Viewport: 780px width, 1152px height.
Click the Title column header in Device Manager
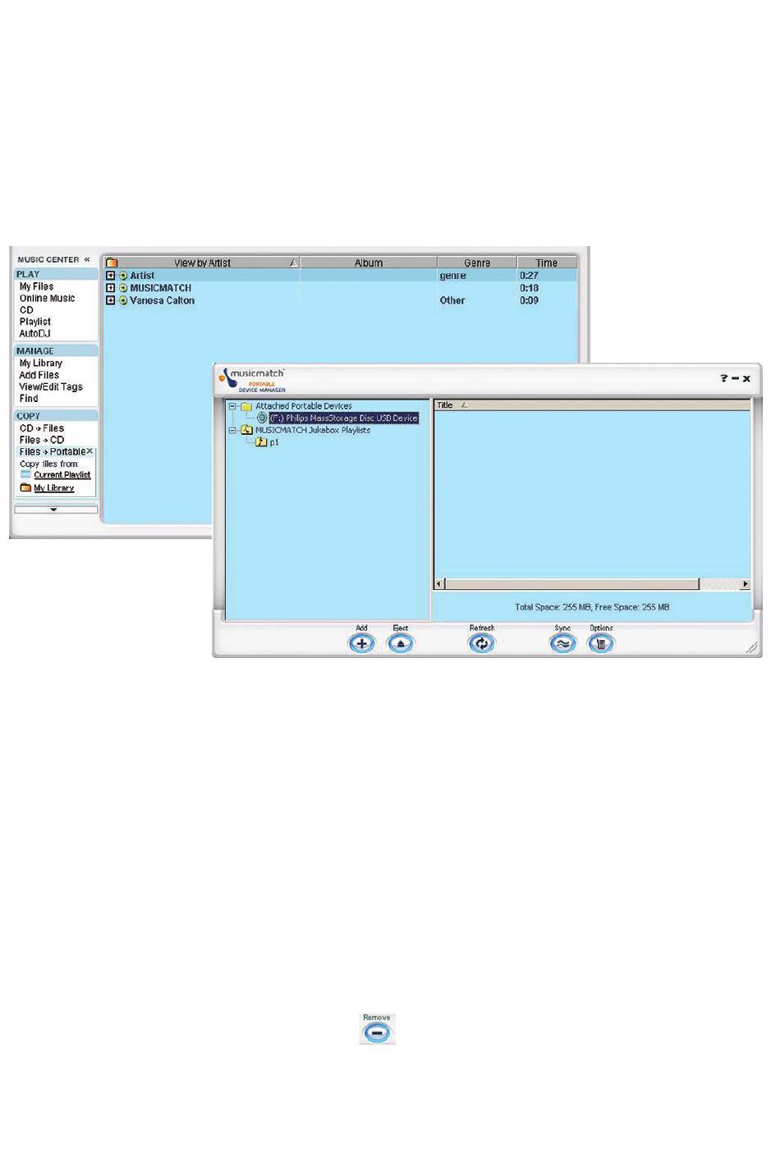coord(592,405)
